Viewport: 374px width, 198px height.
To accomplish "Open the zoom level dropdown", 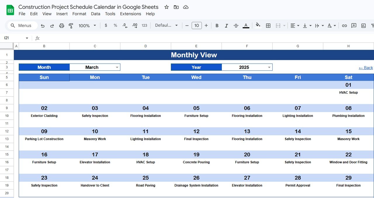I will point(87,25).
